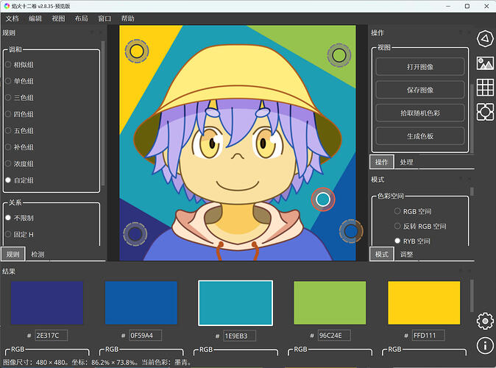This screenshot has width=496, height=368.
Task: Switch to the image view icon
Action: pos(484,63)
